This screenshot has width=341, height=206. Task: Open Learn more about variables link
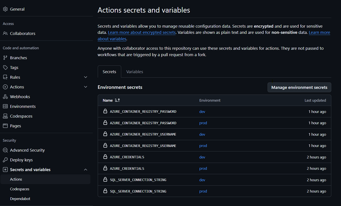point(320,32)
